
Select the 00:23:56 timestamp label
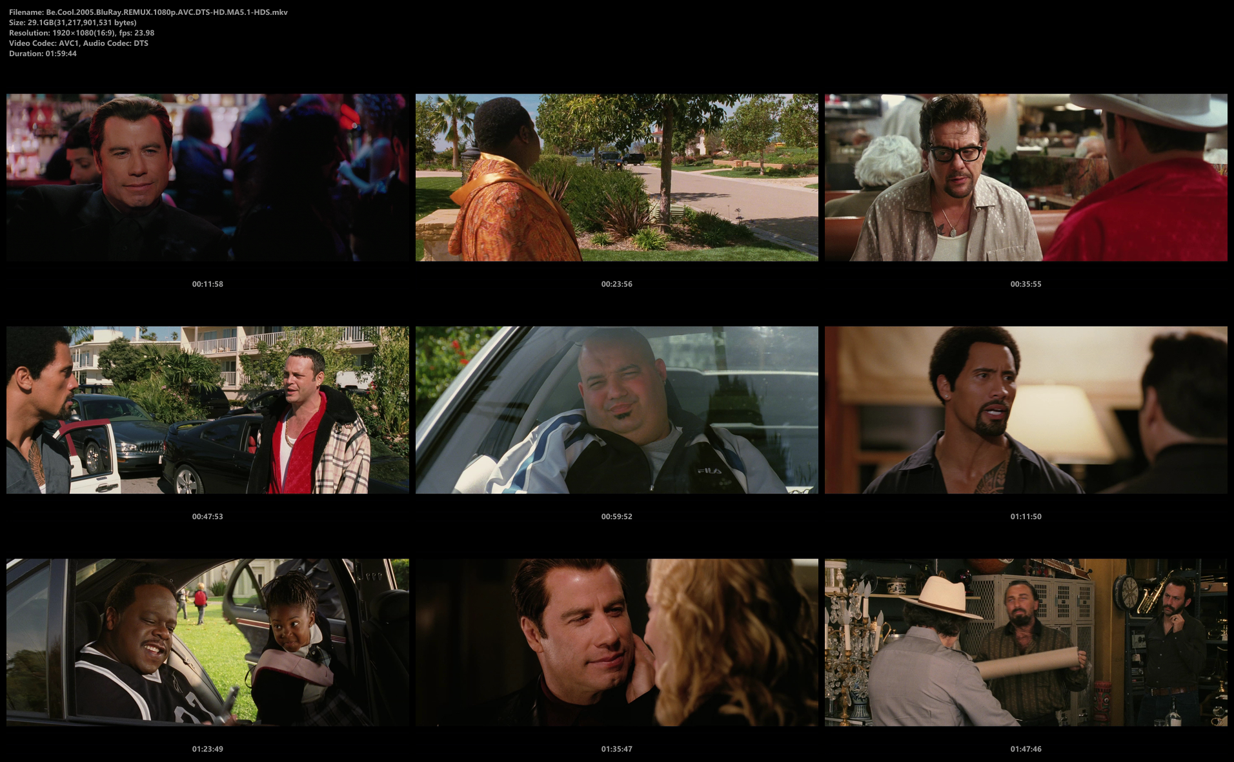coord(616,284)
